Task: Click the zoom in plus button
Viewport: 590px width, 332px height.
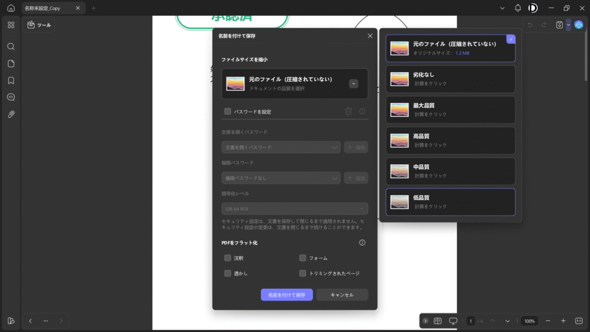Action: coord(563,321)
